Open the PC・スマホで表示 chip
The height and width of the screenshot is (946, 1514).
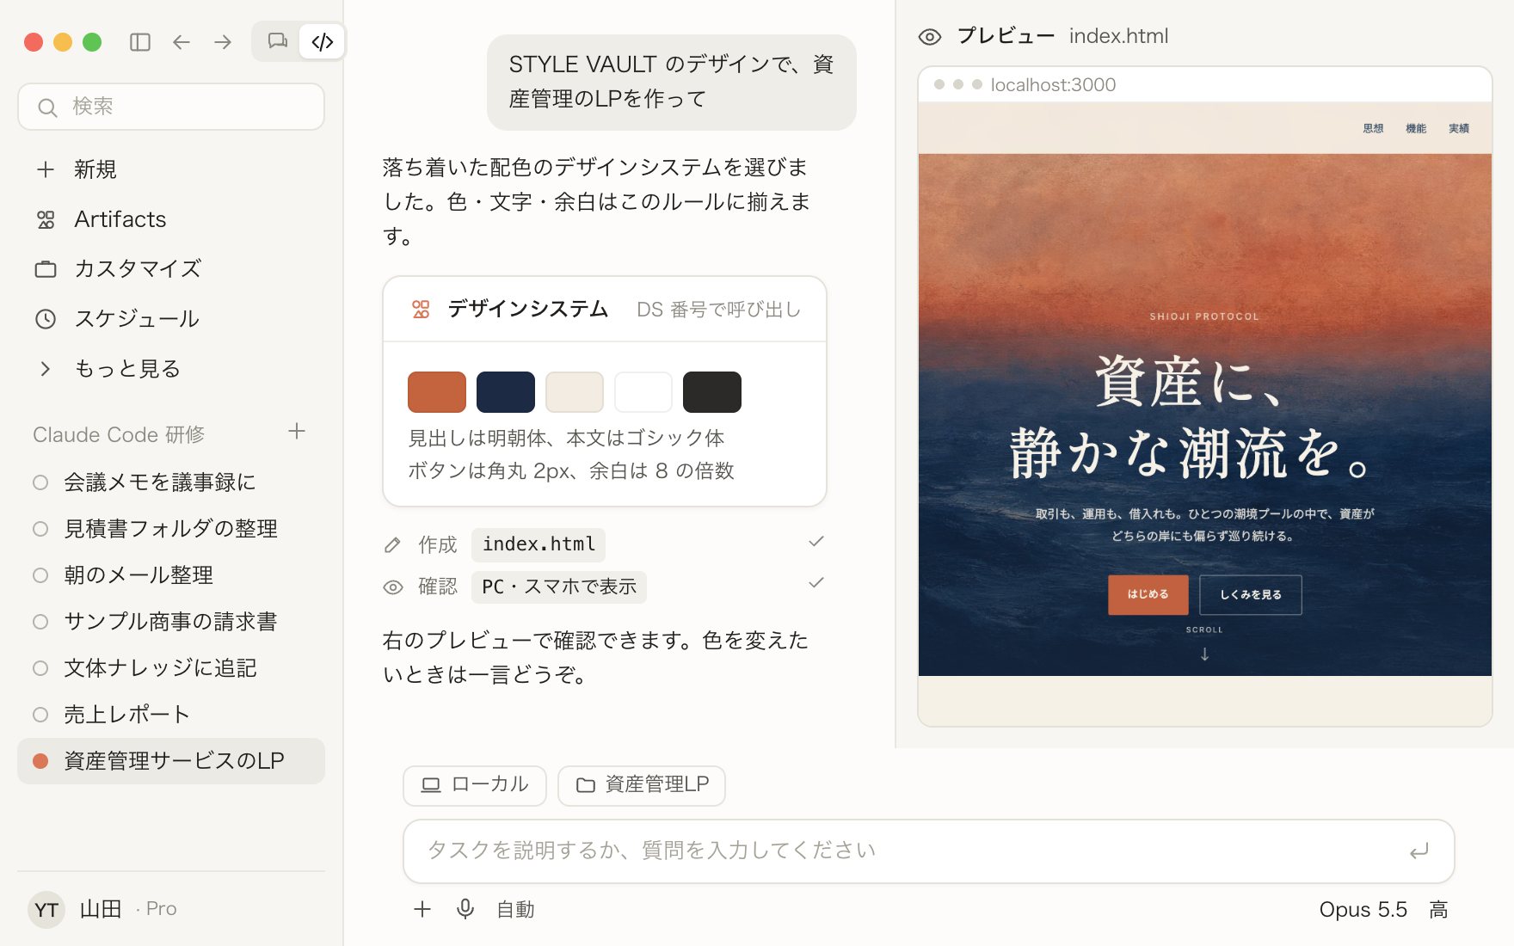pos(559,587)
